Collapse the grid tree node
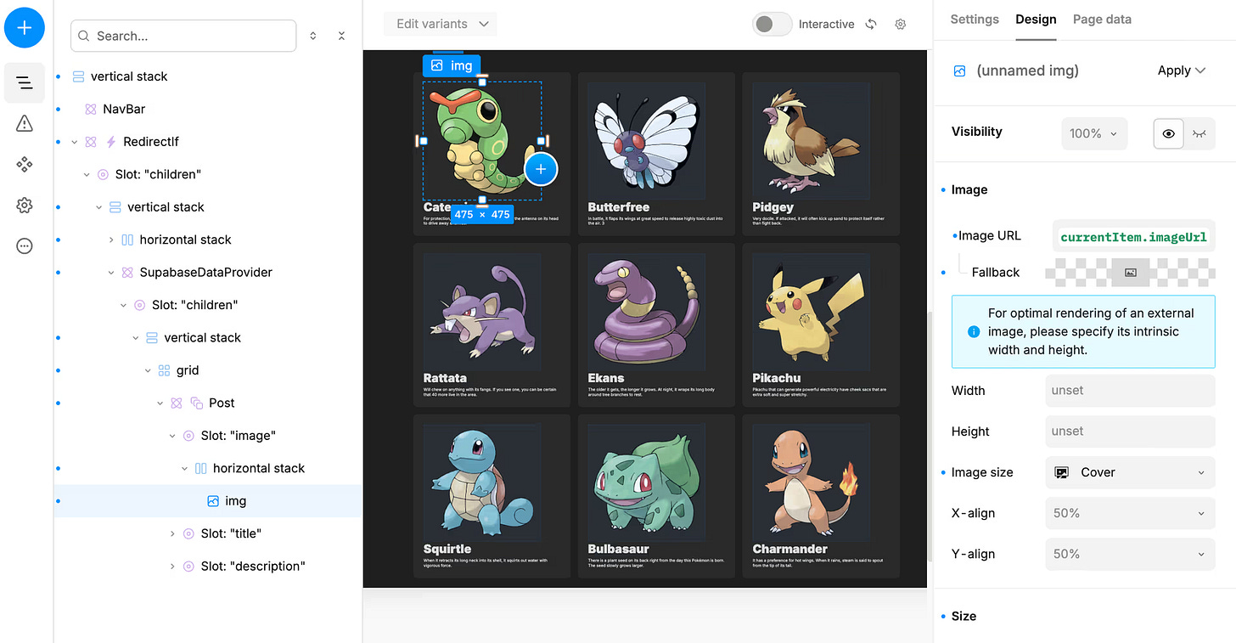 148,370
